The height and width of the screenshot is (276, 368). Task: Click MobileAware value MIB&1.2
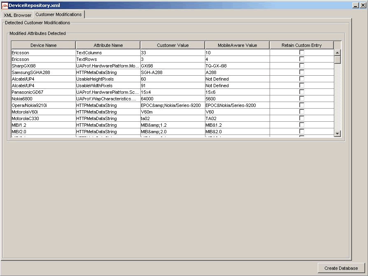(237, 125)
